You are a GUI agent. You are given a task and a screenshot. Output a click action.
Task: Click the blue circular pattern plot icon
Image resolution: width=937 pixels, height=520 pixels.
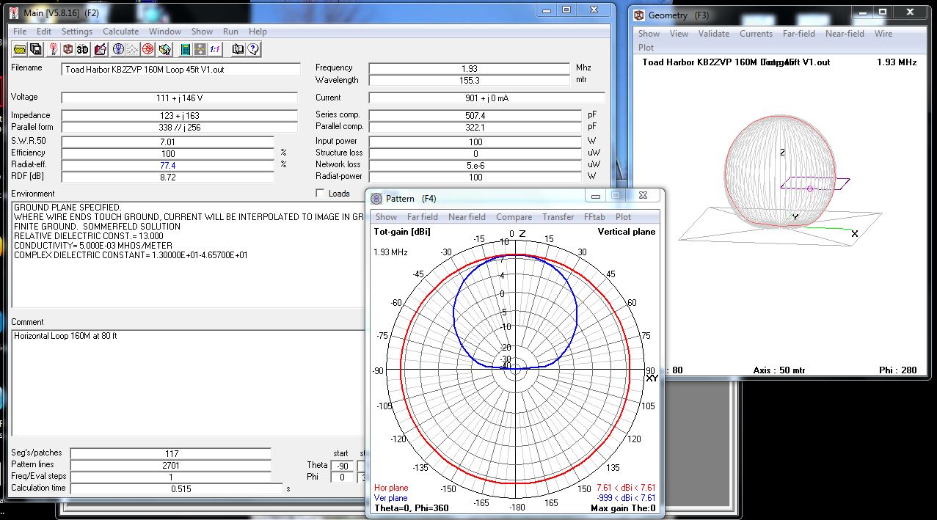[x=118, y=49]
